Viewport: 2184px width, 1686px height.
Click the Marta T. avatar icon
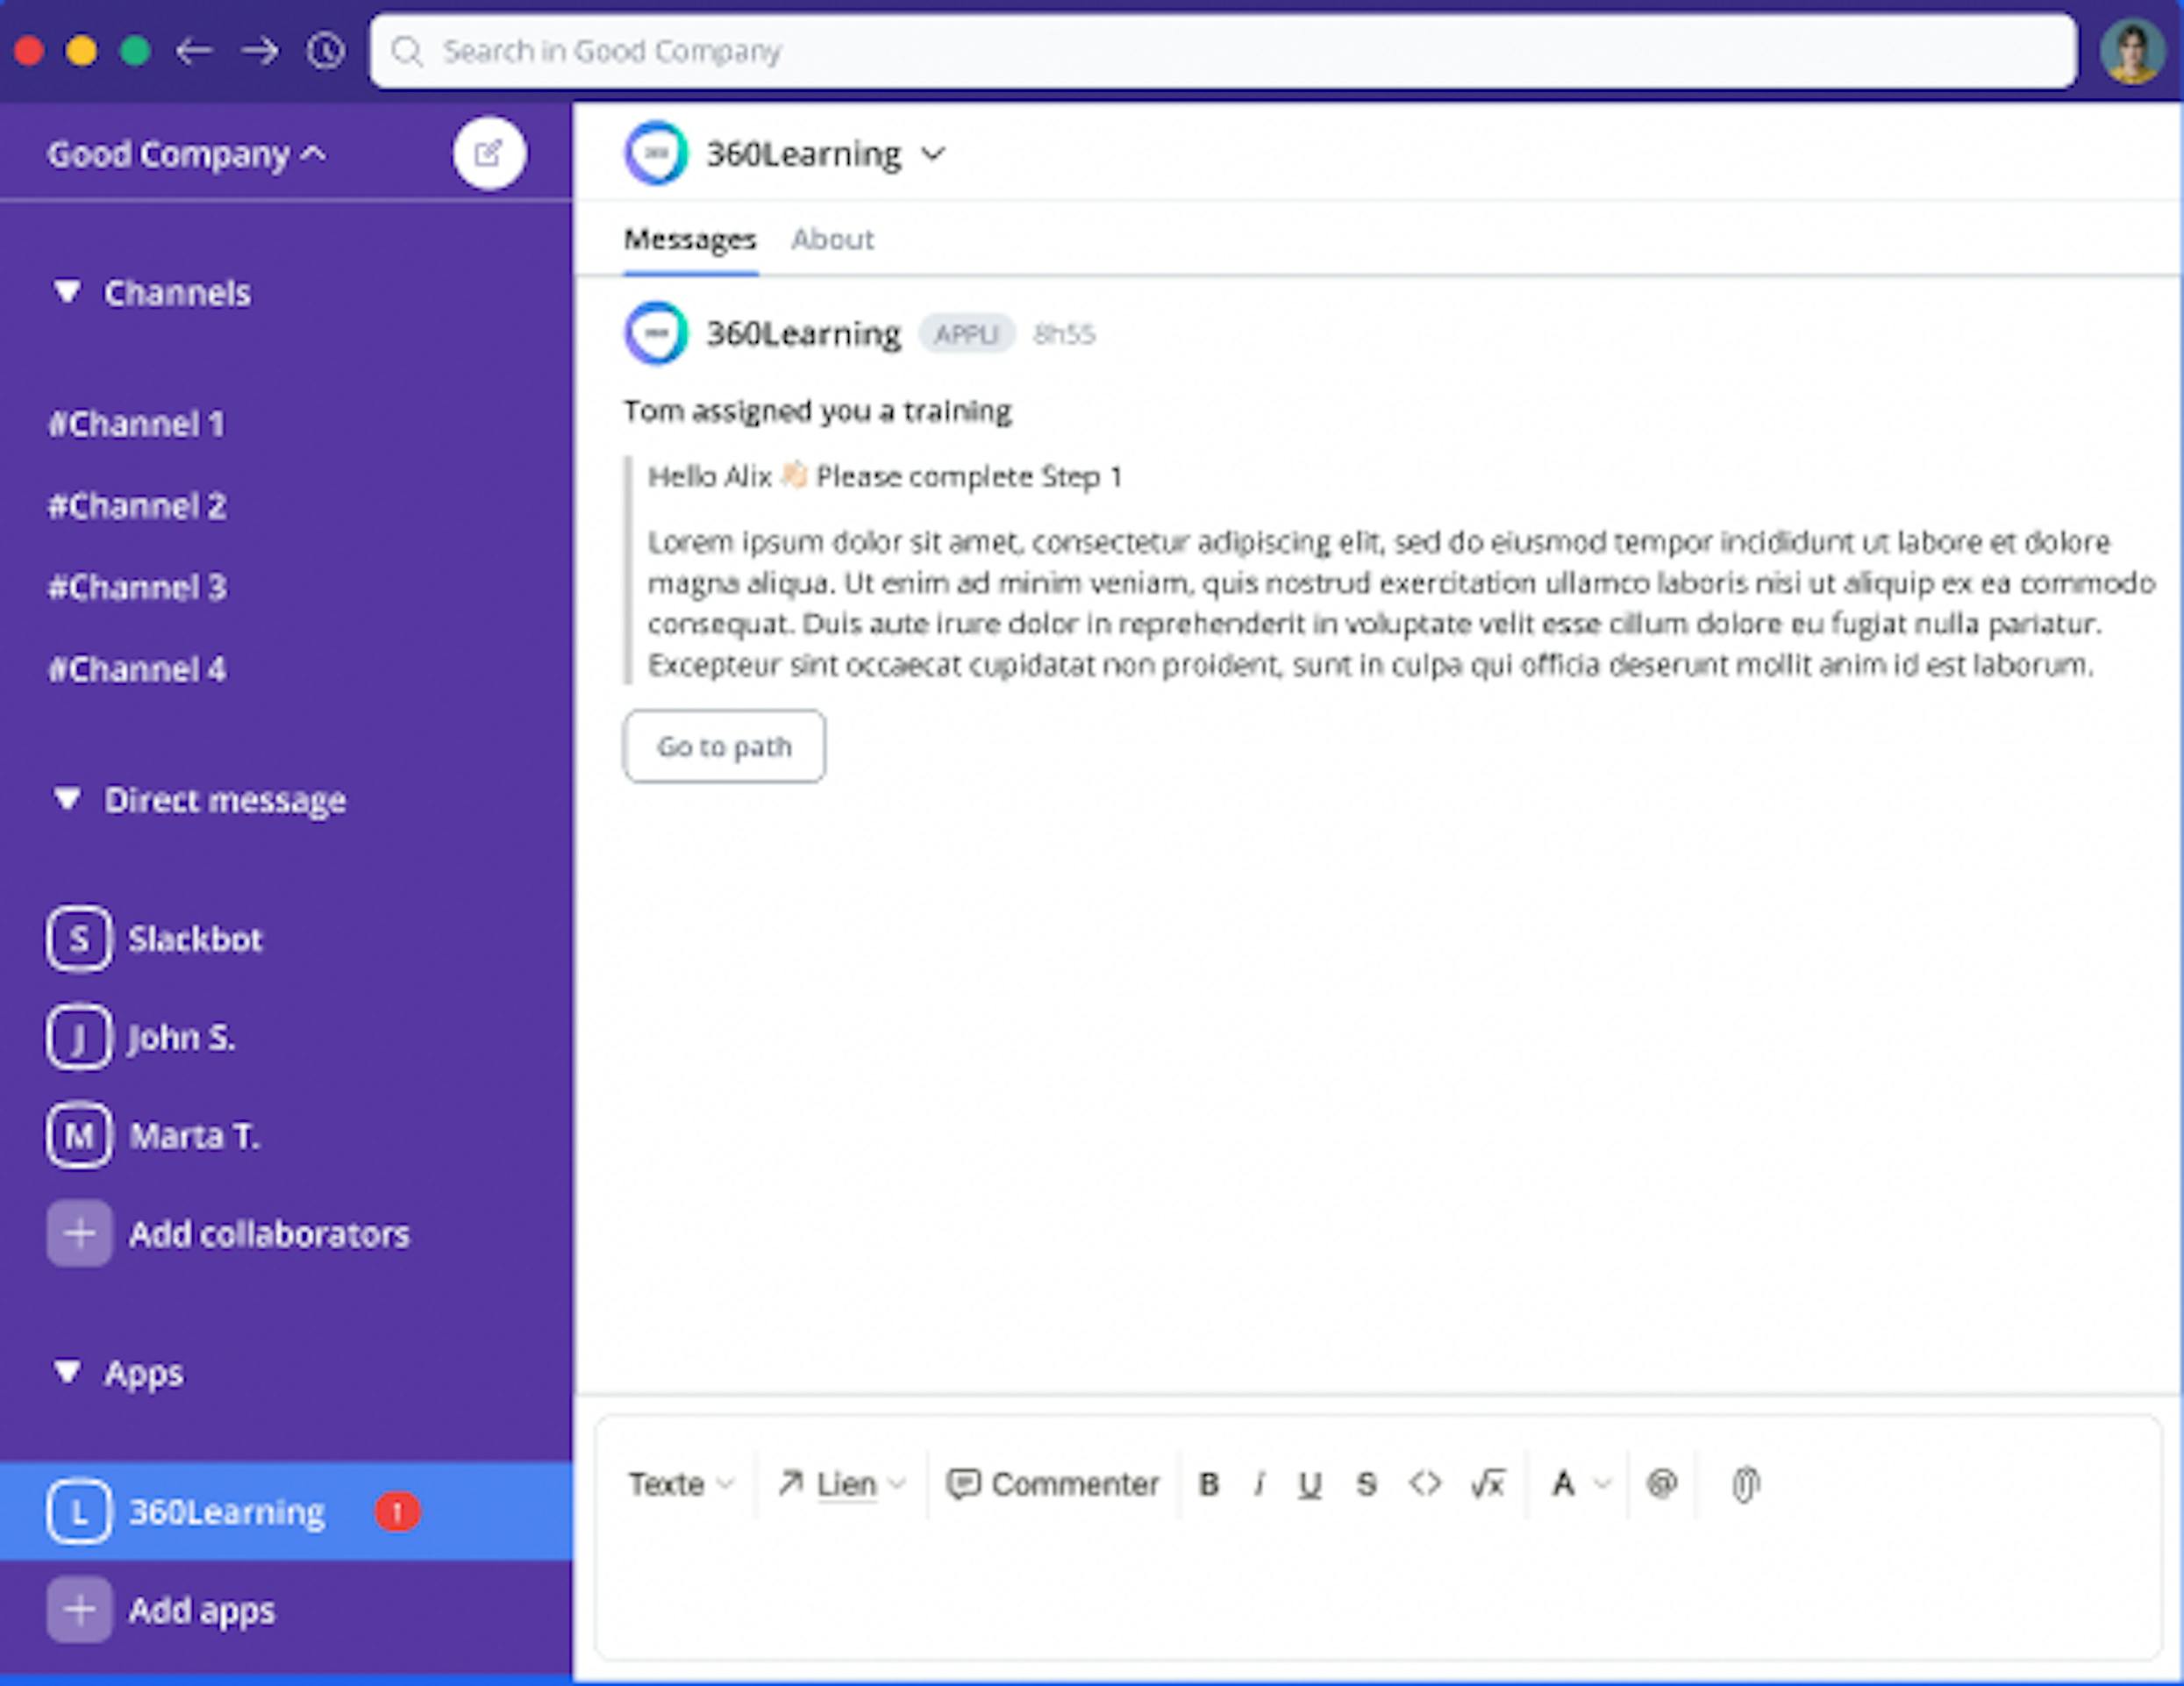[x=79, y=1135]
